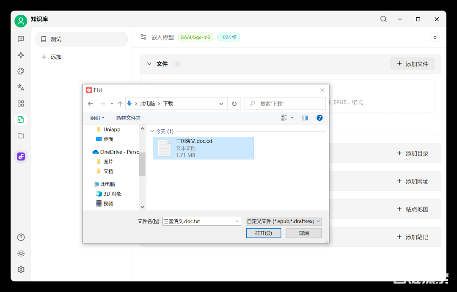Open the files folder sidebar icon
This screenshot has height=292, width=457.
(x=21, y=136)
